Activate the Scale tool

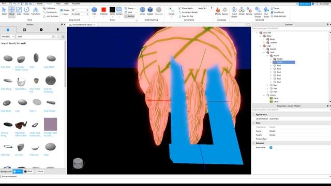19,11
